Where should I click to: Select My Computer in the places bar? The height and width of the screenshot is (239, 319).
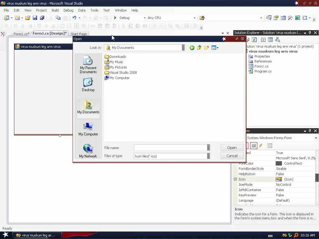point(88,129)
